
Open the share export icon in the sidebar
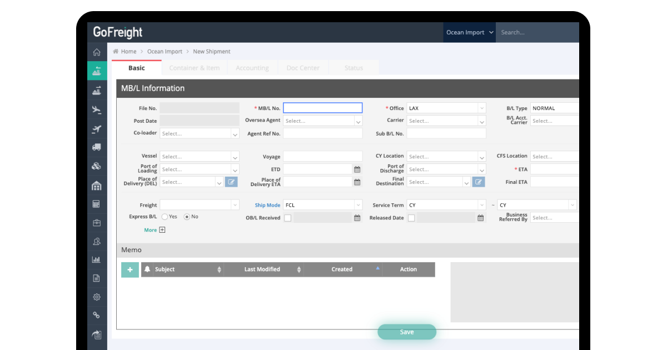point(97,334)
